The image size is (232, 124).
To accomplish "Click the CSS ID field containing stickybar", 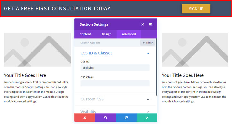I will pyautogui.click(x=115, y=68).
